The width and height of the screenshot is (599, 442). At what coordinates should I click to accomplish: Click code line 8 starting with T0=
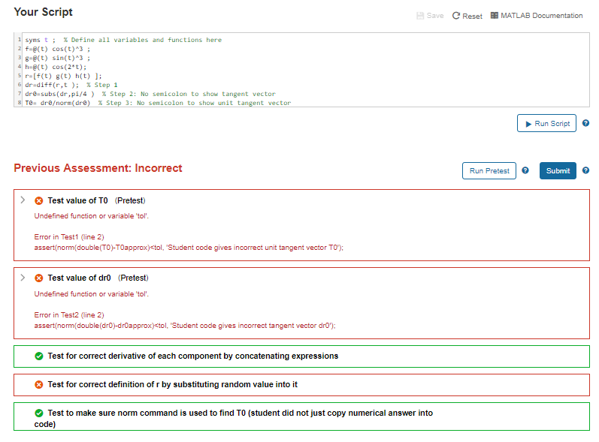[158, 103]
